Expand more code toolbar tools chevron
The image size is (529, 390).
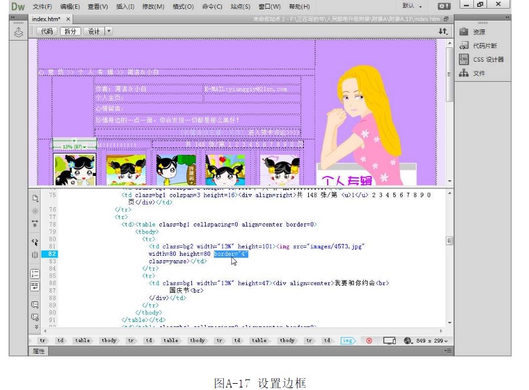(35, 326)
